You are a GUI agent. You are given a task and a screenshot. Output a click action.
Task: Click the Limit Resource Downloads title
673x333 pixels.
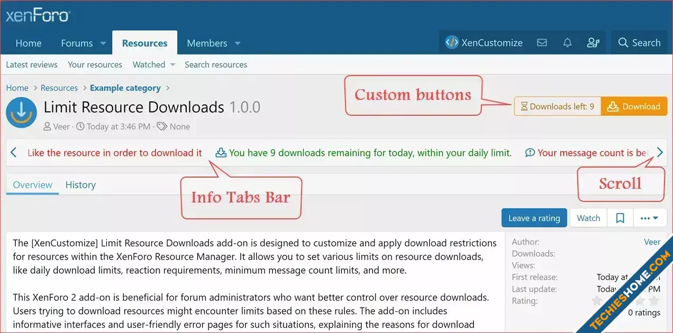tap(134, 107)
